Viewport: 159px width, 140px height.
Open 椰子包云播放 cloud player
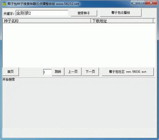coord(121,13)
